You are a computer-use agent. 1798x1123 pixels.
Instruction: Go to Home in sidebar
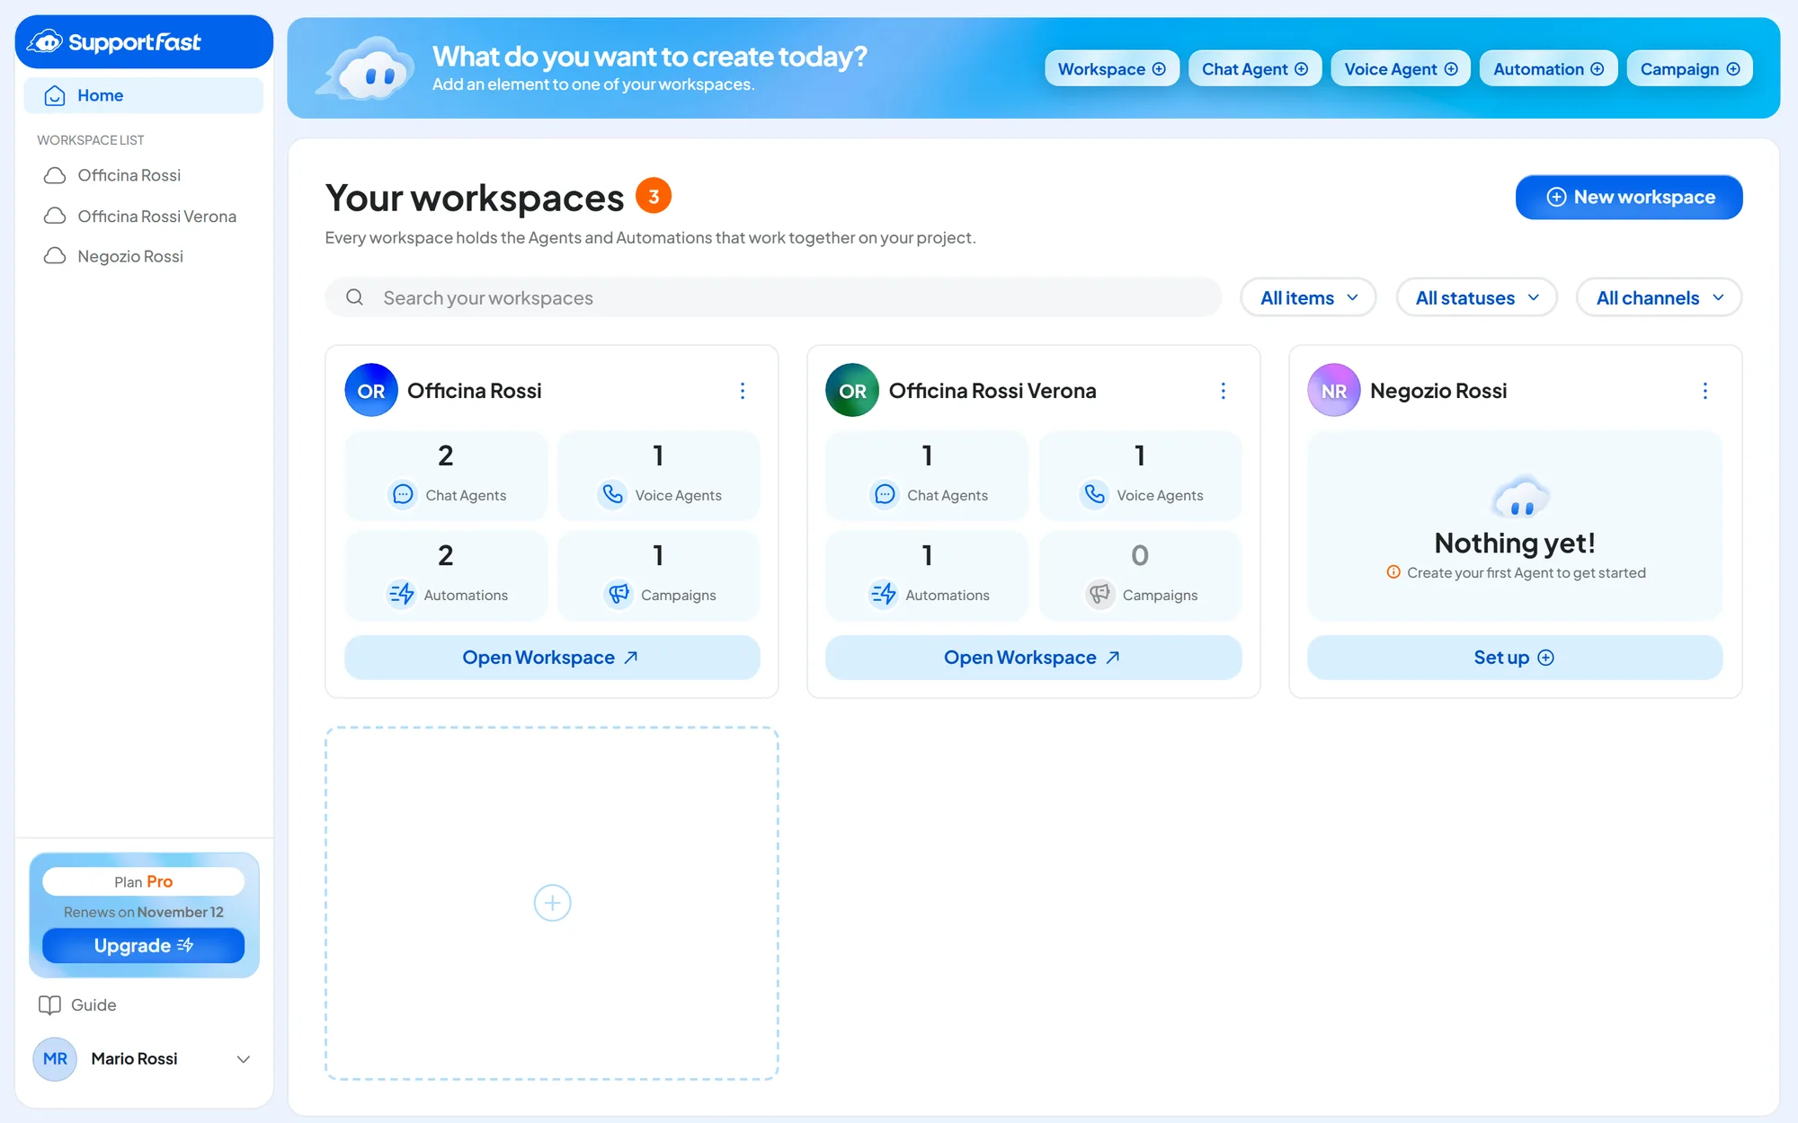coord(144,95)
